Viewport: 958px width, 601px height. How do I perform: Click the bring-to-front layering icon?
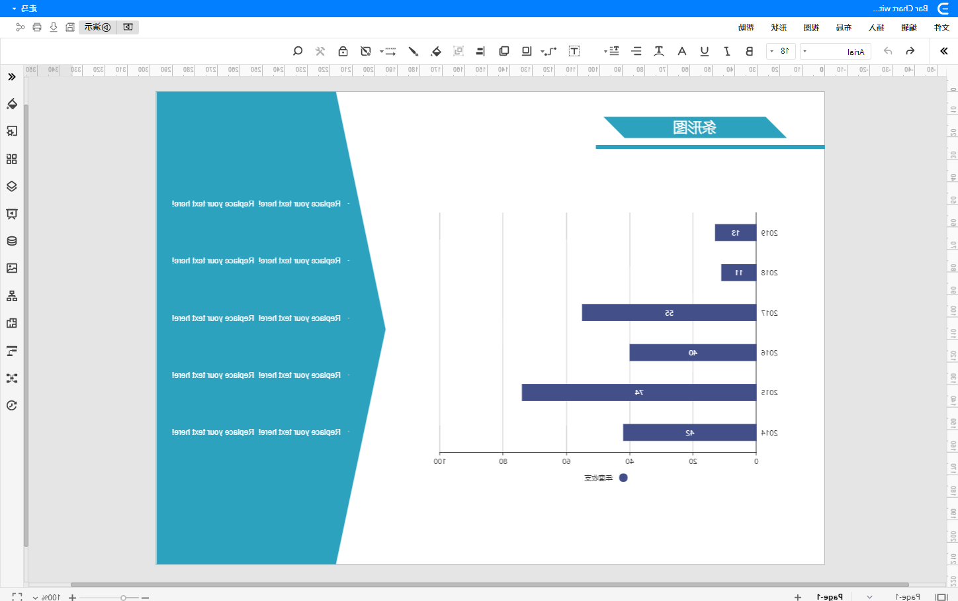[504, 51]
